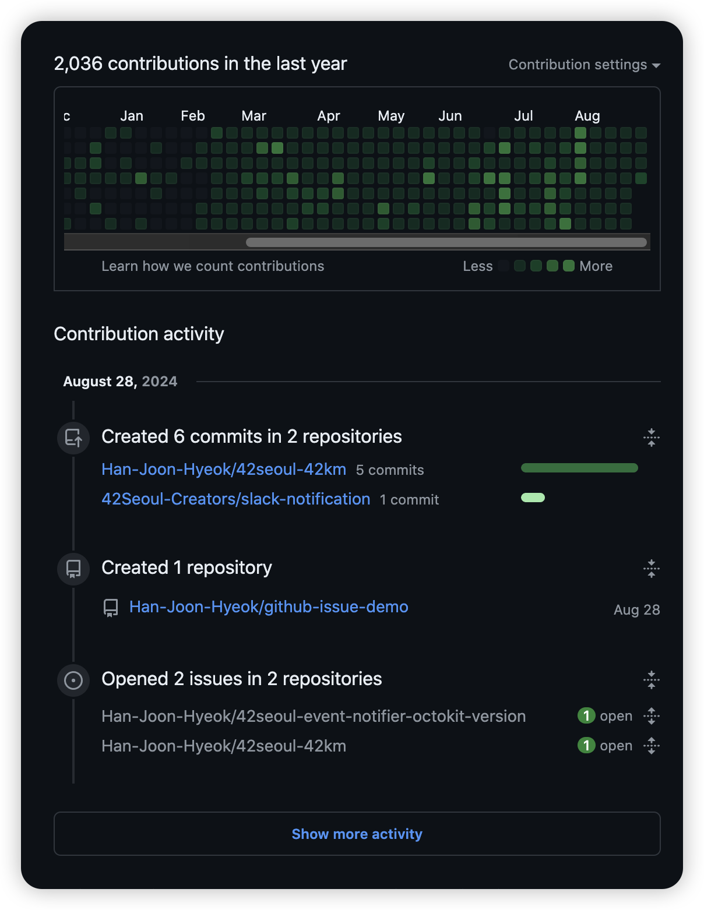Click the issue circle icon in timeline

(73, 680)
